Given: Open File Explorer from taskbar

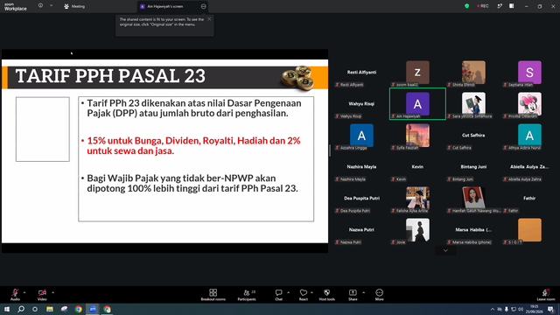Looking at the screenshot, I should (50, 309).
